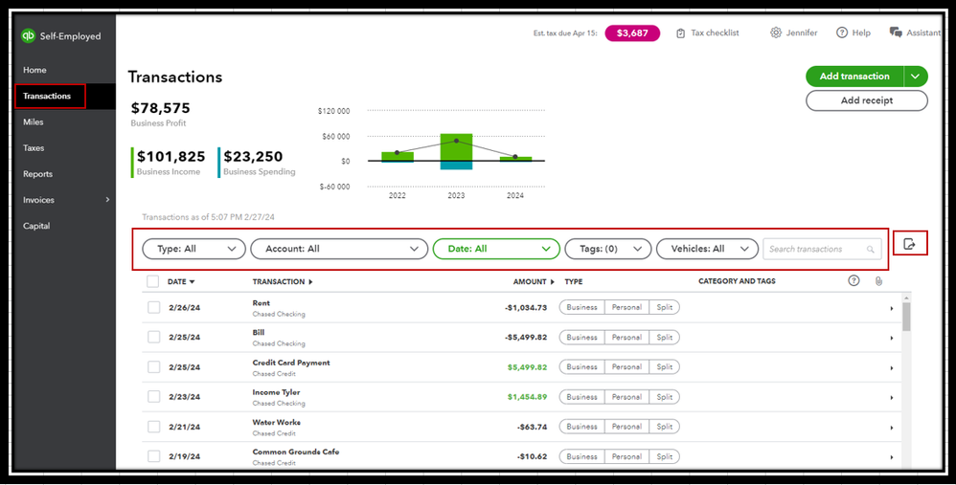Open Reports in sidebar
This screenshot has height=485, width=956.
[x=37, y=174]
